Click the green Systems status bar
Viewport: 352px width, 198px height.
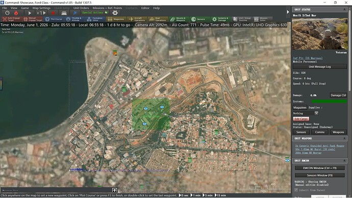pos(329,102)
